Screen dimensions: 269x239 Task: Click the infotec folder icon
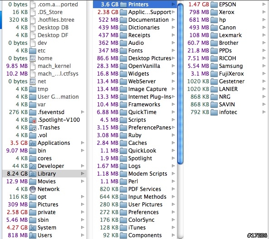214,112
